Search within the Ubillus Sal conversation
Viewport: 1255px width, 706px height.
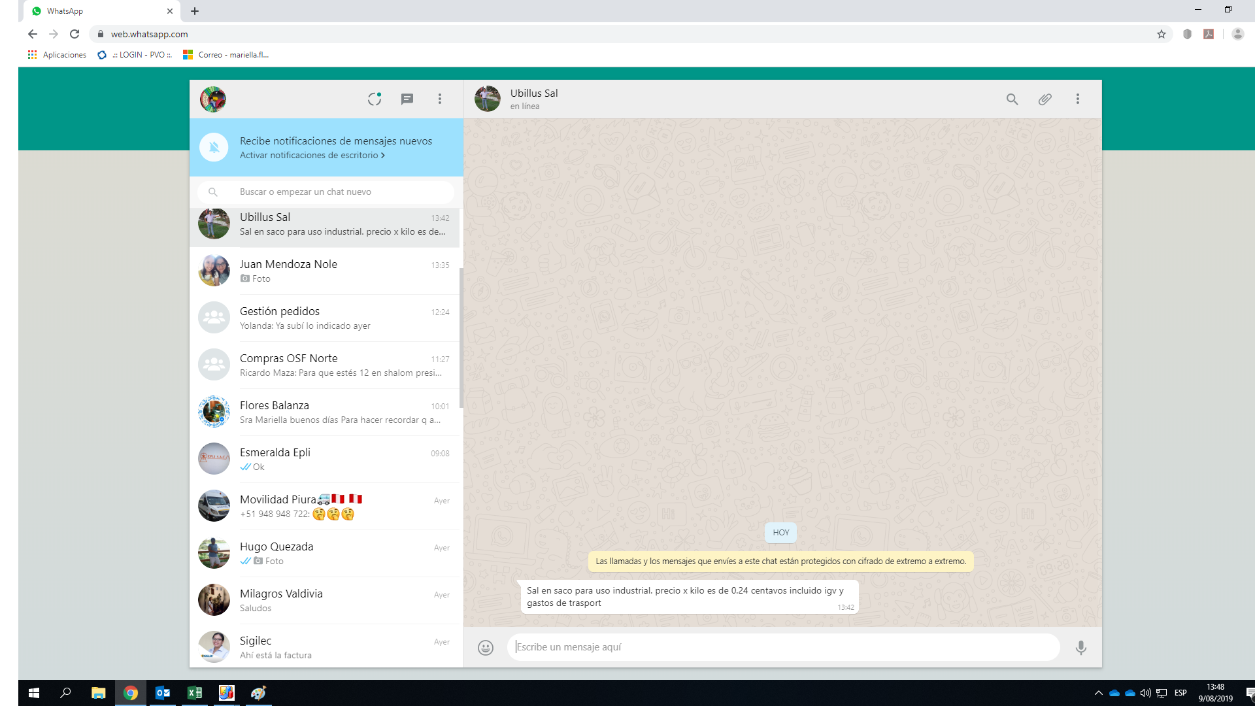coord(1012,99)
